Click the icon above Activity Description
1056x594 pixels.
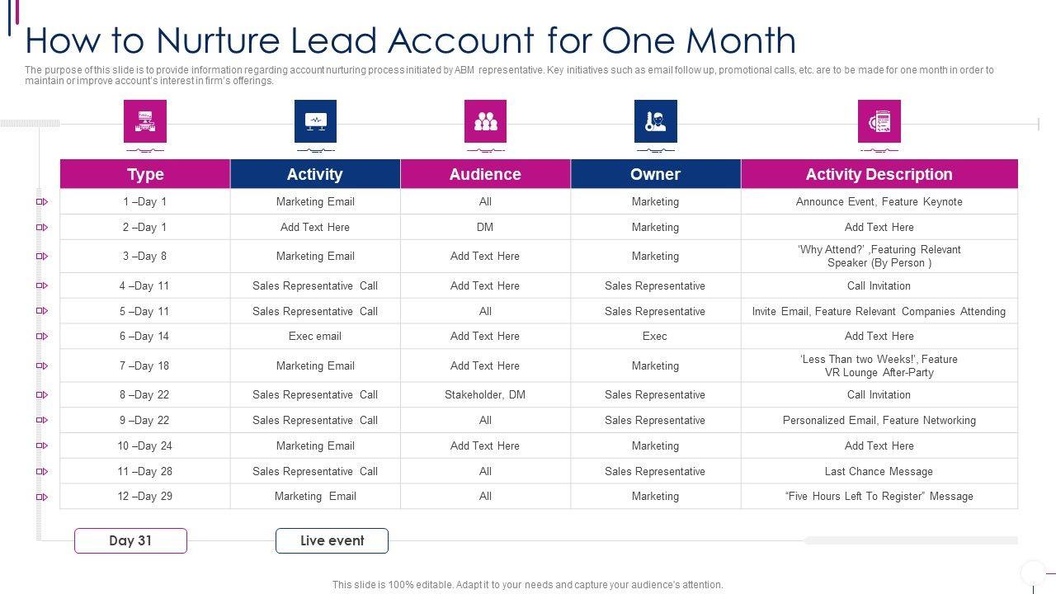click(879, 121)
